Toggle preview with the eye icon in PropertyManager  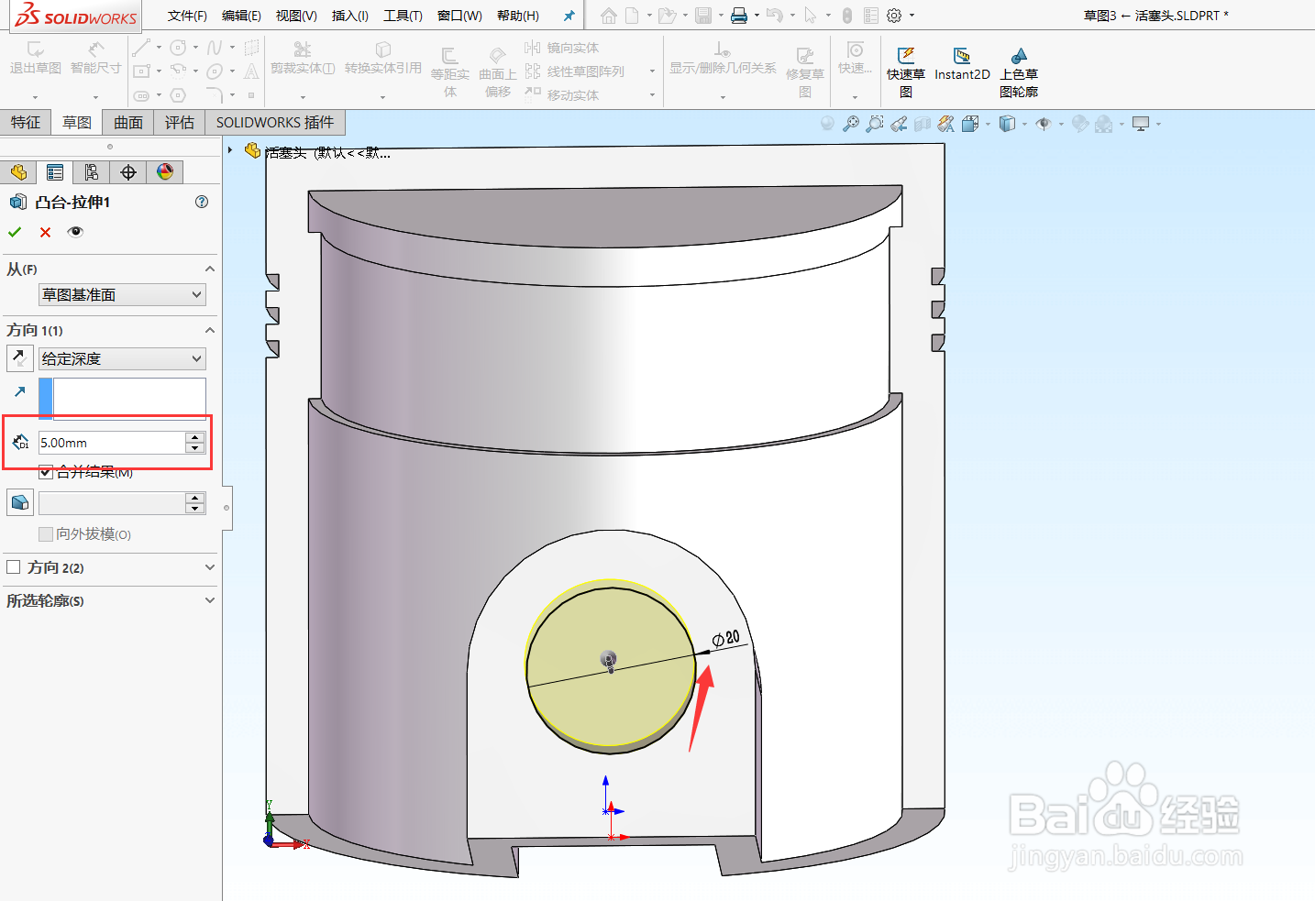[75, 232]
